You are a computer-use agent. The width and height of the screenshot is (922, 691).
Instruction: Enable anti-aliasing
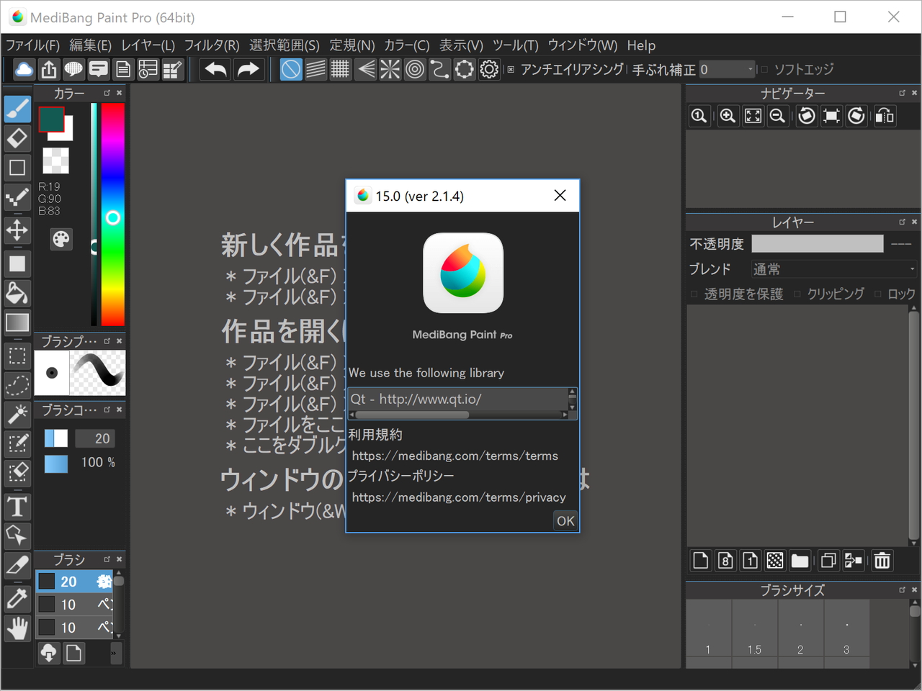point(511,69)
